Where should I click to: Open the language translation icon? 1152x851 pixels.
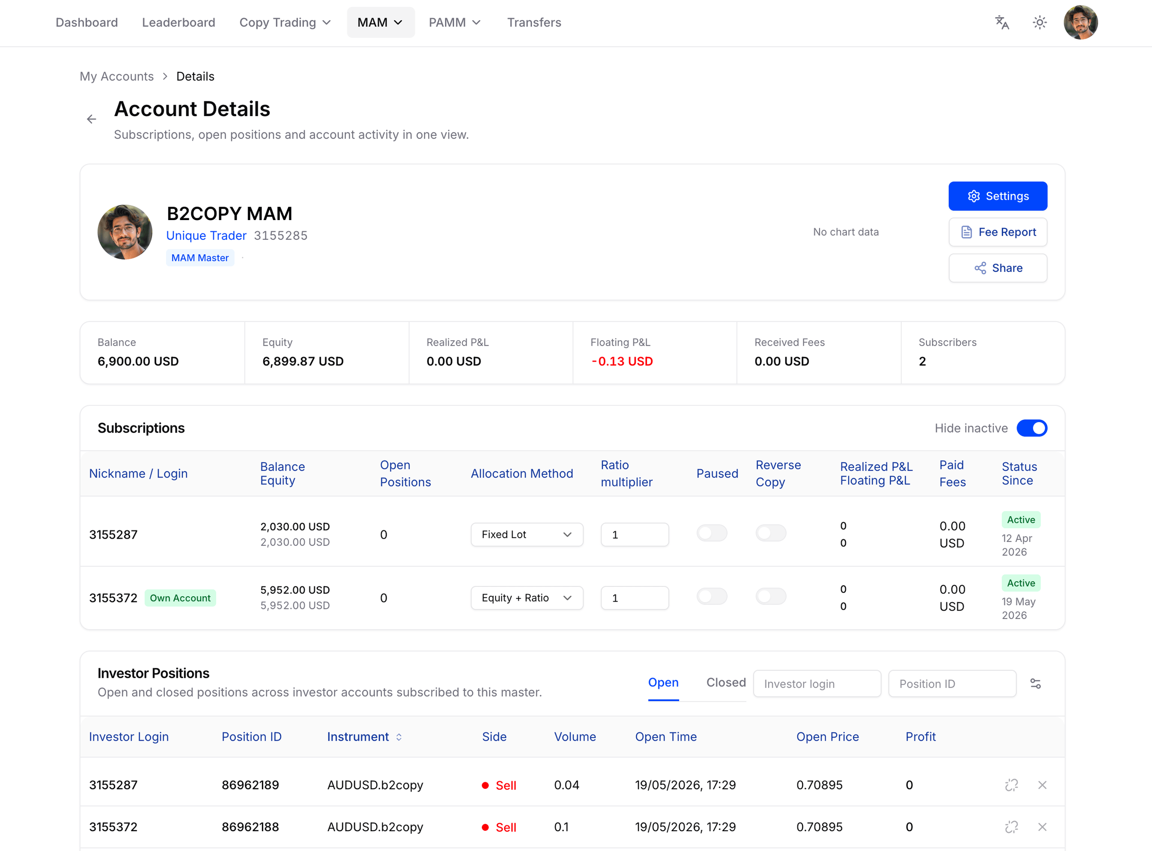1002,23
